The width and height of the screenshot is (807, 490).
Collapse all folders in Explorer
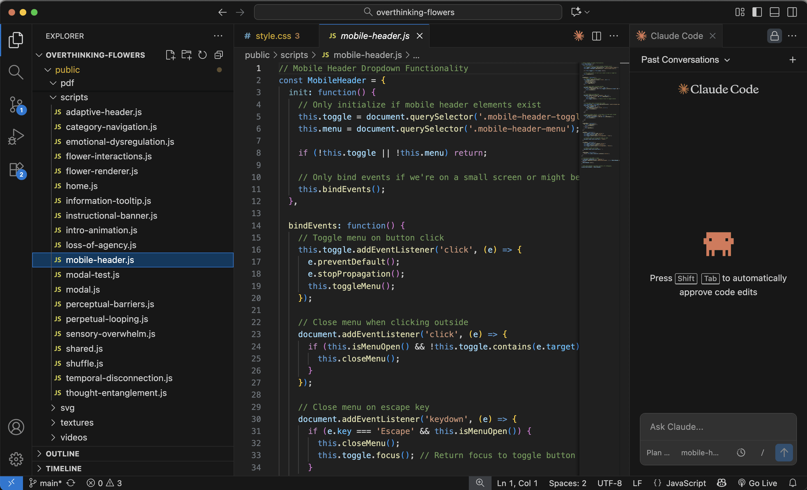pos(218,55)
